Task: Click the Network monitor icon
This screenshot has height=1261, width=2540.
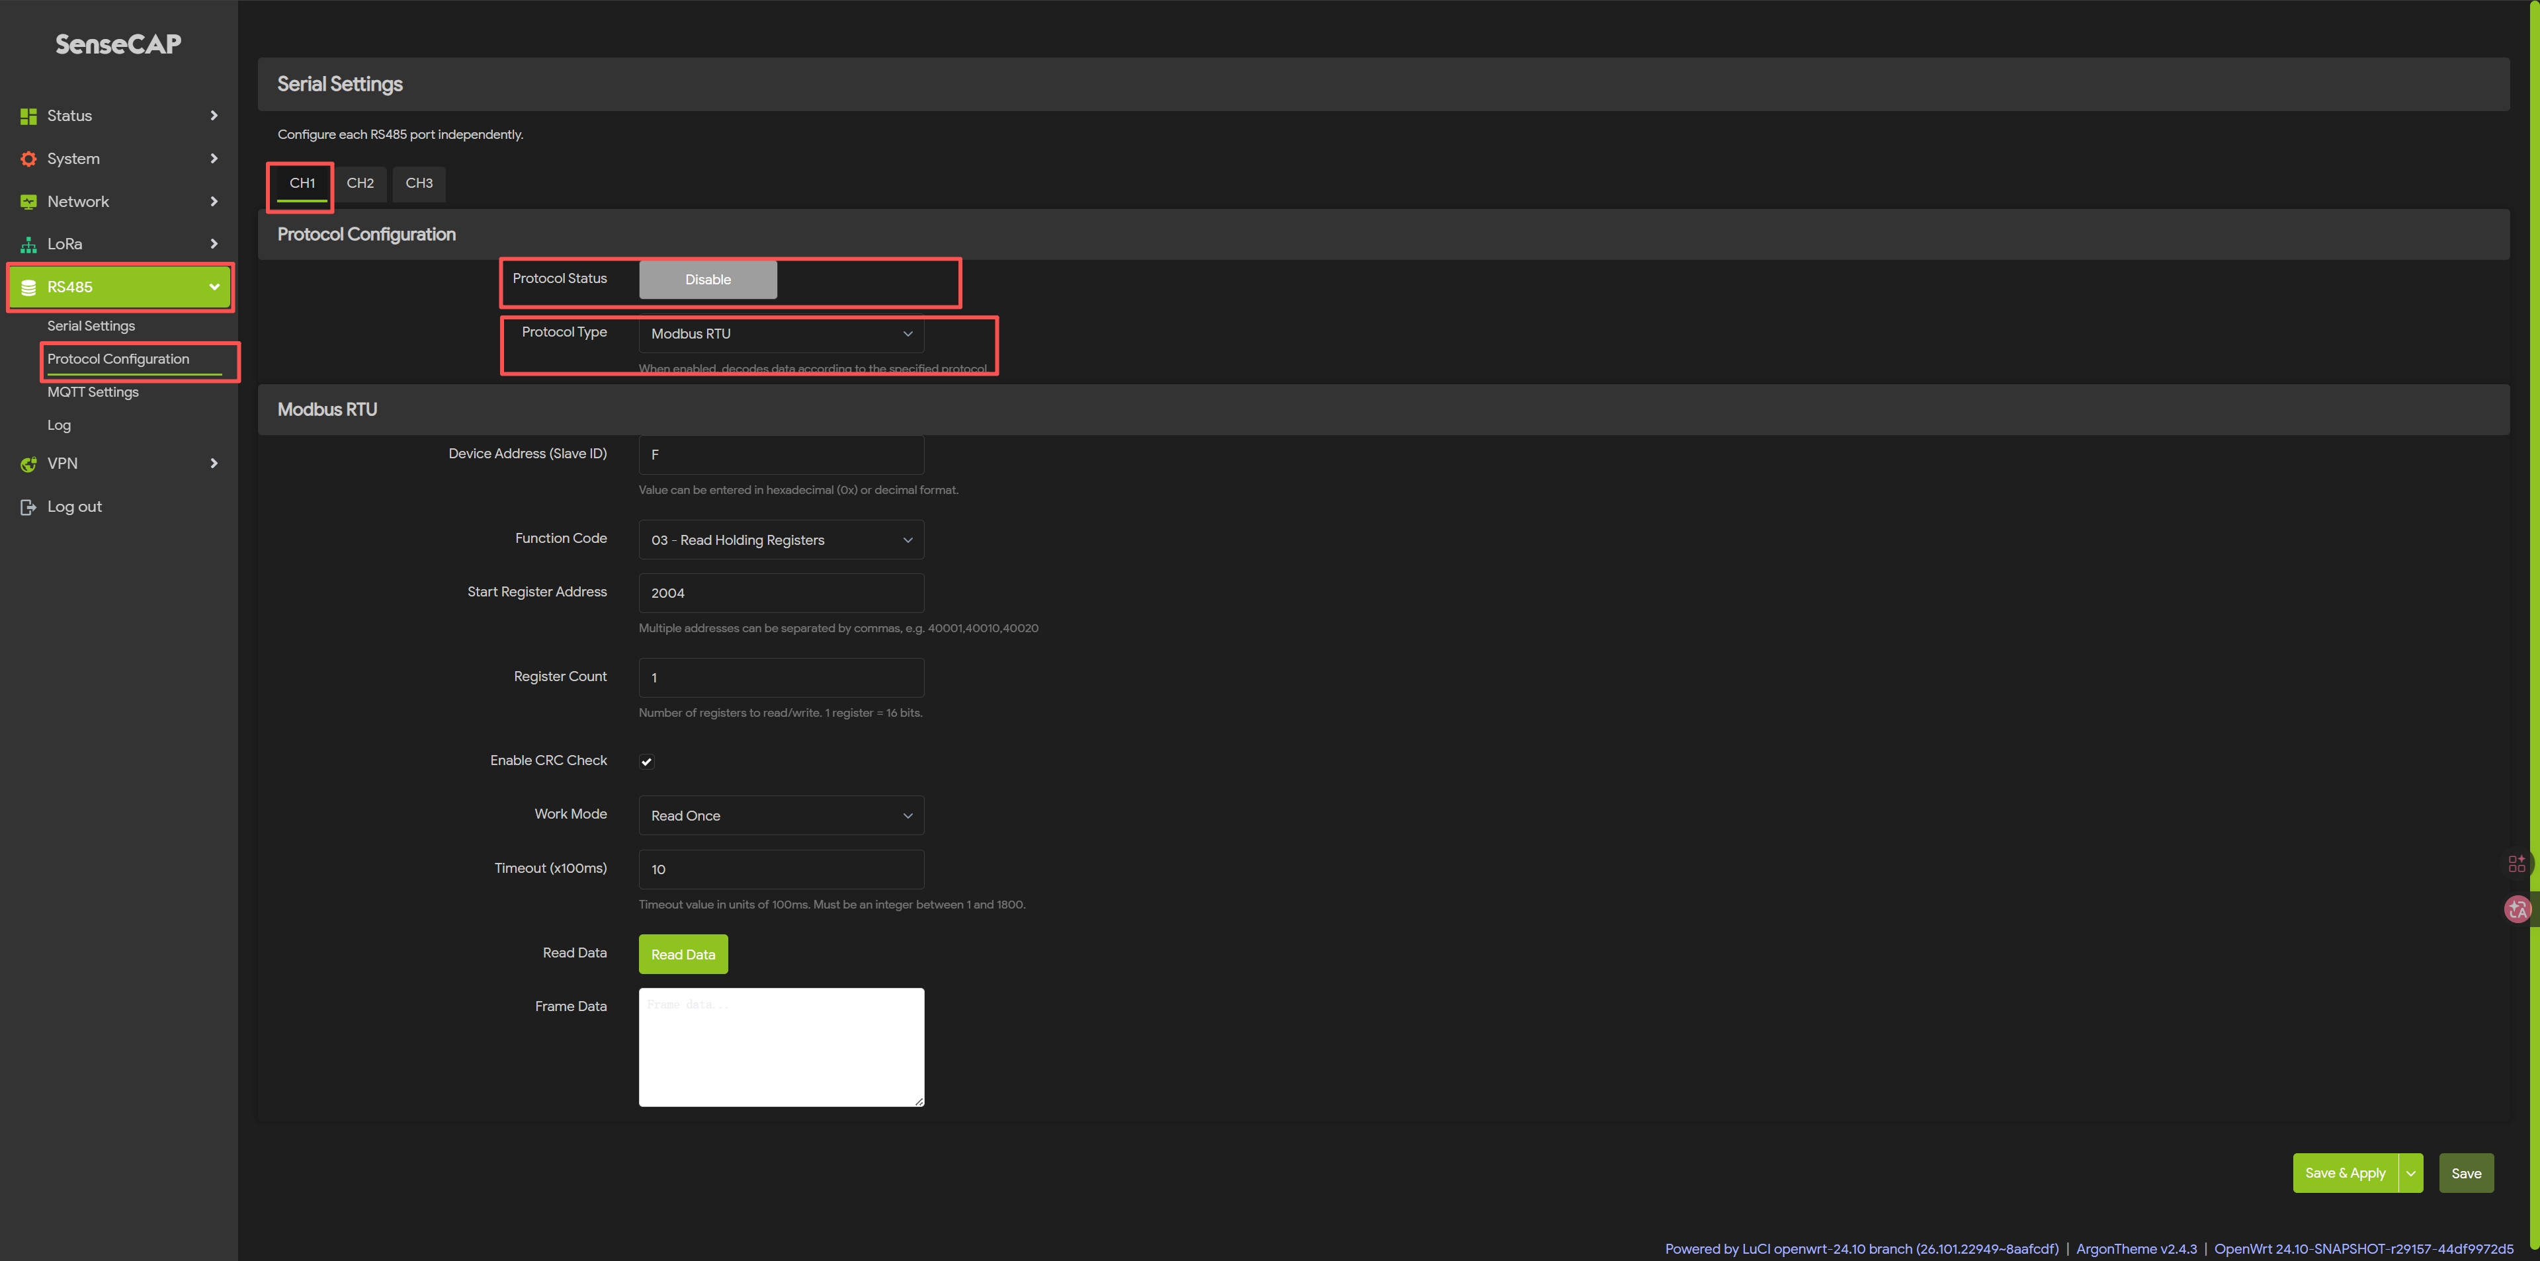Action: pos(28,202)
